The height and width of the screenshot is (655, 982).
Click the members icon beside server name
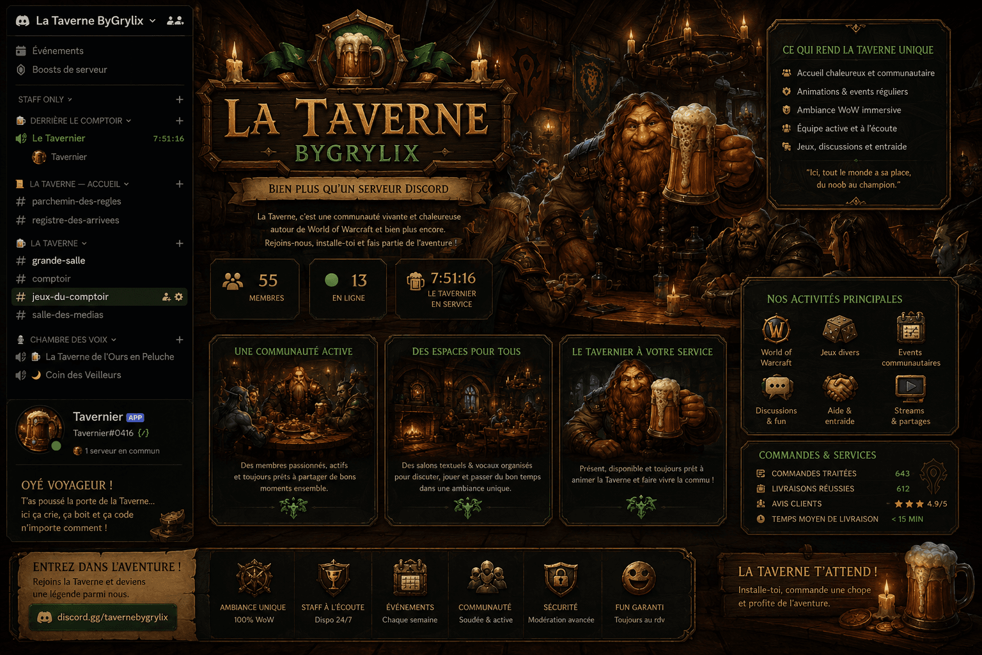[175, 20]
